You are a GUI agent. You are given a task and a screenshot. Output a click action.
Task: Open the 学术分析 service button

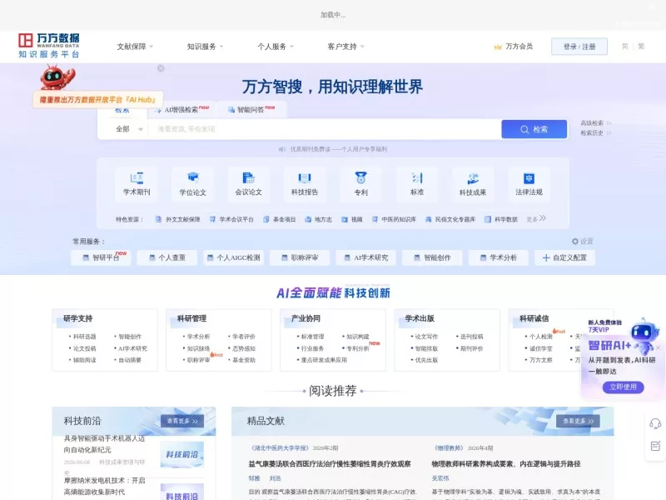click(498, 257)
